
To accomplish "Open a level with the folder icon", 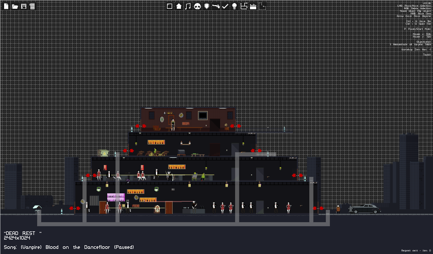I will click(15, 6).
